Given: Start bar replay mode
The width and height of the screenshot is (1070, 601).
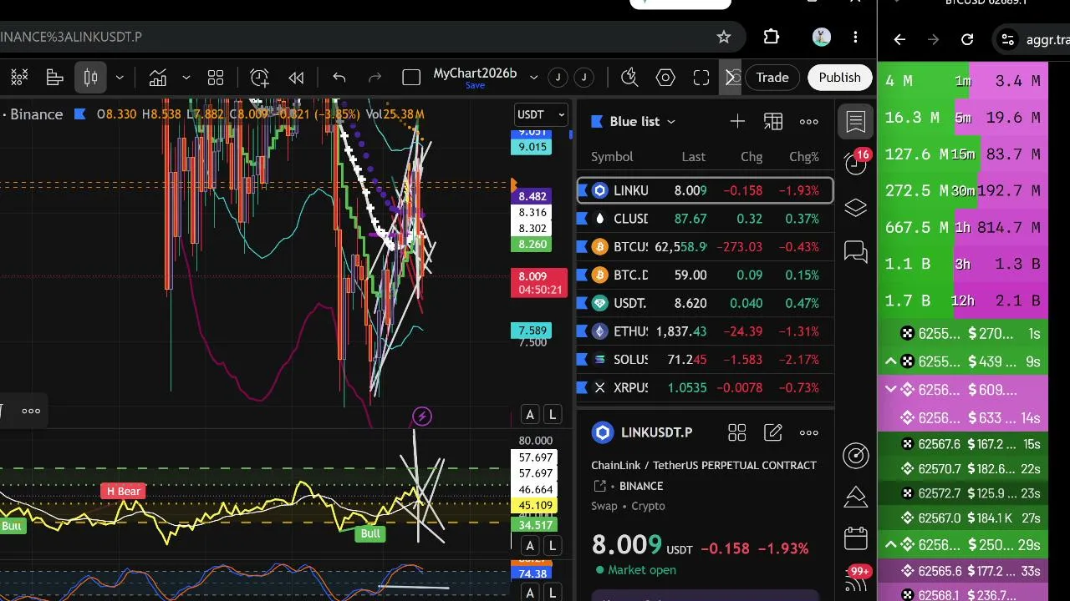Looking at the screenshot, I should (296, 78).
